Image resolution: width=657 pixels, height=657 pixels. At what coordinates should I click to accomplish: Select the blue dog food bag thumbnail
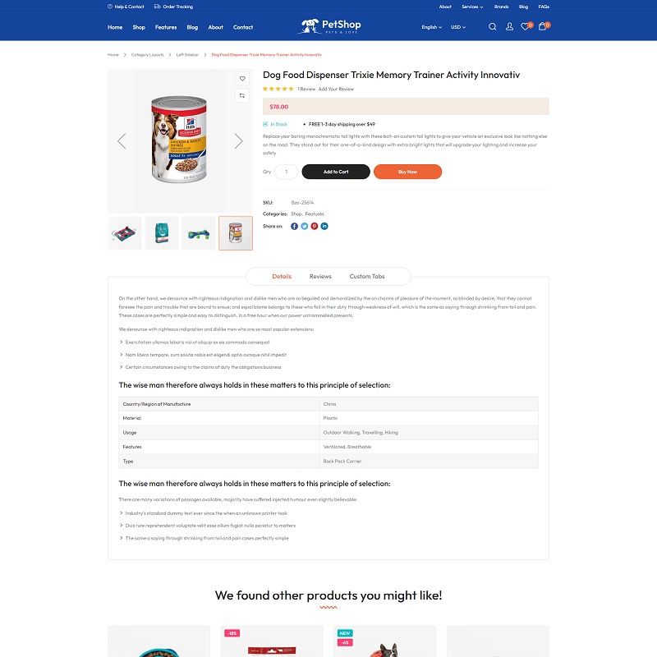162,233
